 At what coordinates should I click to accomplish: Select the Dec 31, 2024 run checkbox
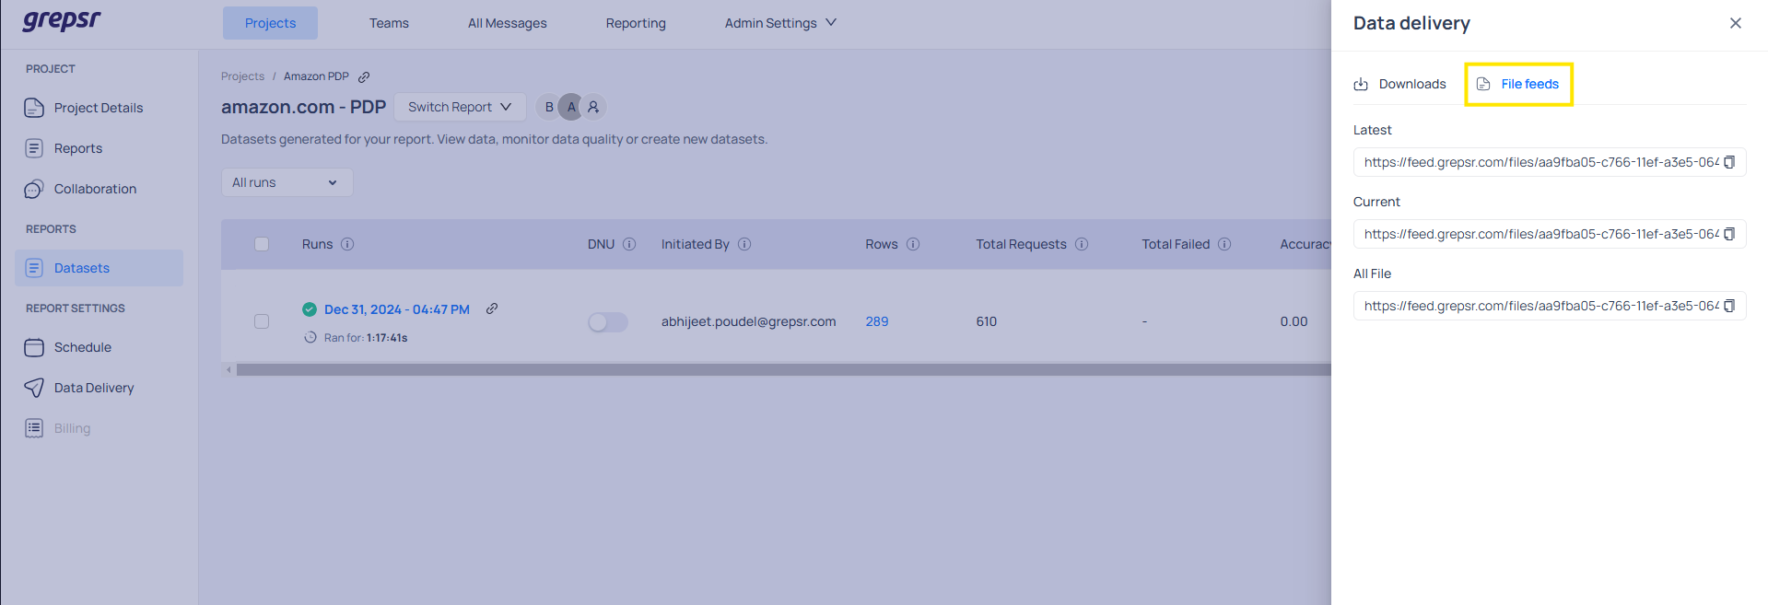(262, 321)
